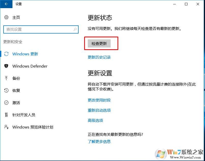This screenshot has width=205, height=161.
Task: Click the Windows 预览体验计划 person icon
Action: [6, 127]
